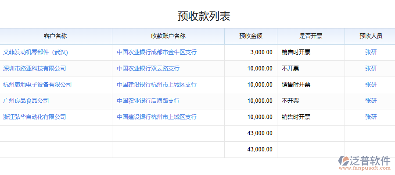Select the 是否开票 column header
This screenshot has width=395, height=175.
tap(311, 36)
